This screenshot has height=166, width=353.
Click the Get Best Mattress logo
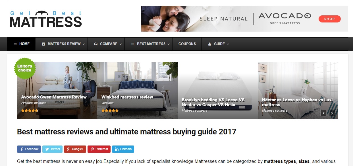click(46, 19)
